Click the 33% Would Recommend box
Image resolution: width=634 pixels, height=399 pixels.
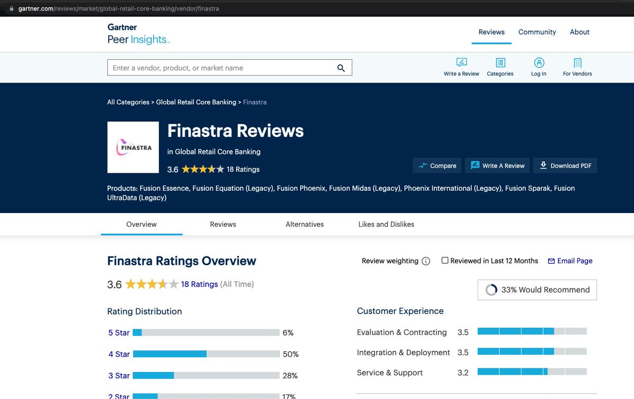click(537, 290)
